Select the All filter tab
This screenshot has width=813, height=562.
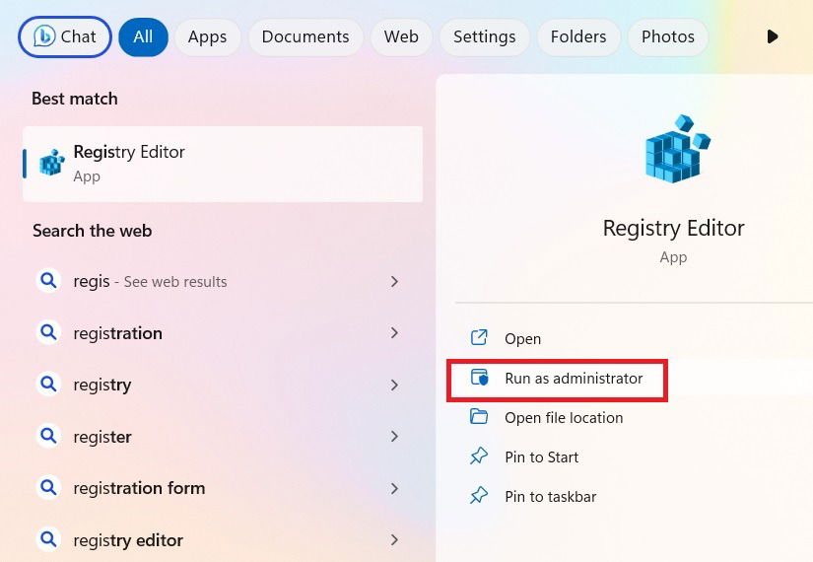[143, 36]
